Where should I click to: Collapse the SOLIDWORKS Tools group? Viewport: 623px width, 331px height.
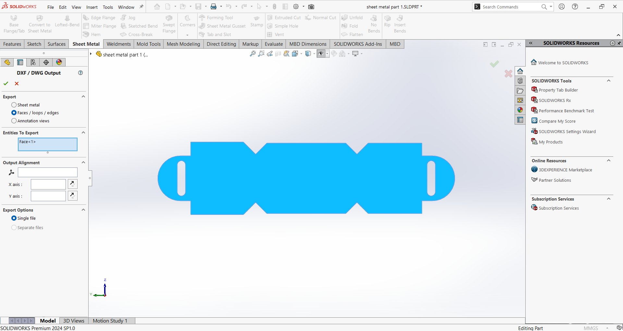pyautogui.click(x=609, y=81)
